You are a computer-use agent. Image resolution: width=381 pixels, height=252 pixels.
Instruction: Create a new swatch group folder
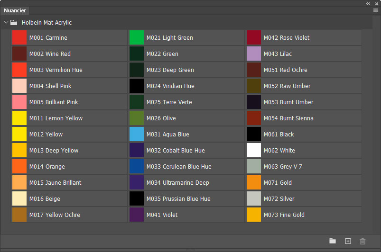333,241
